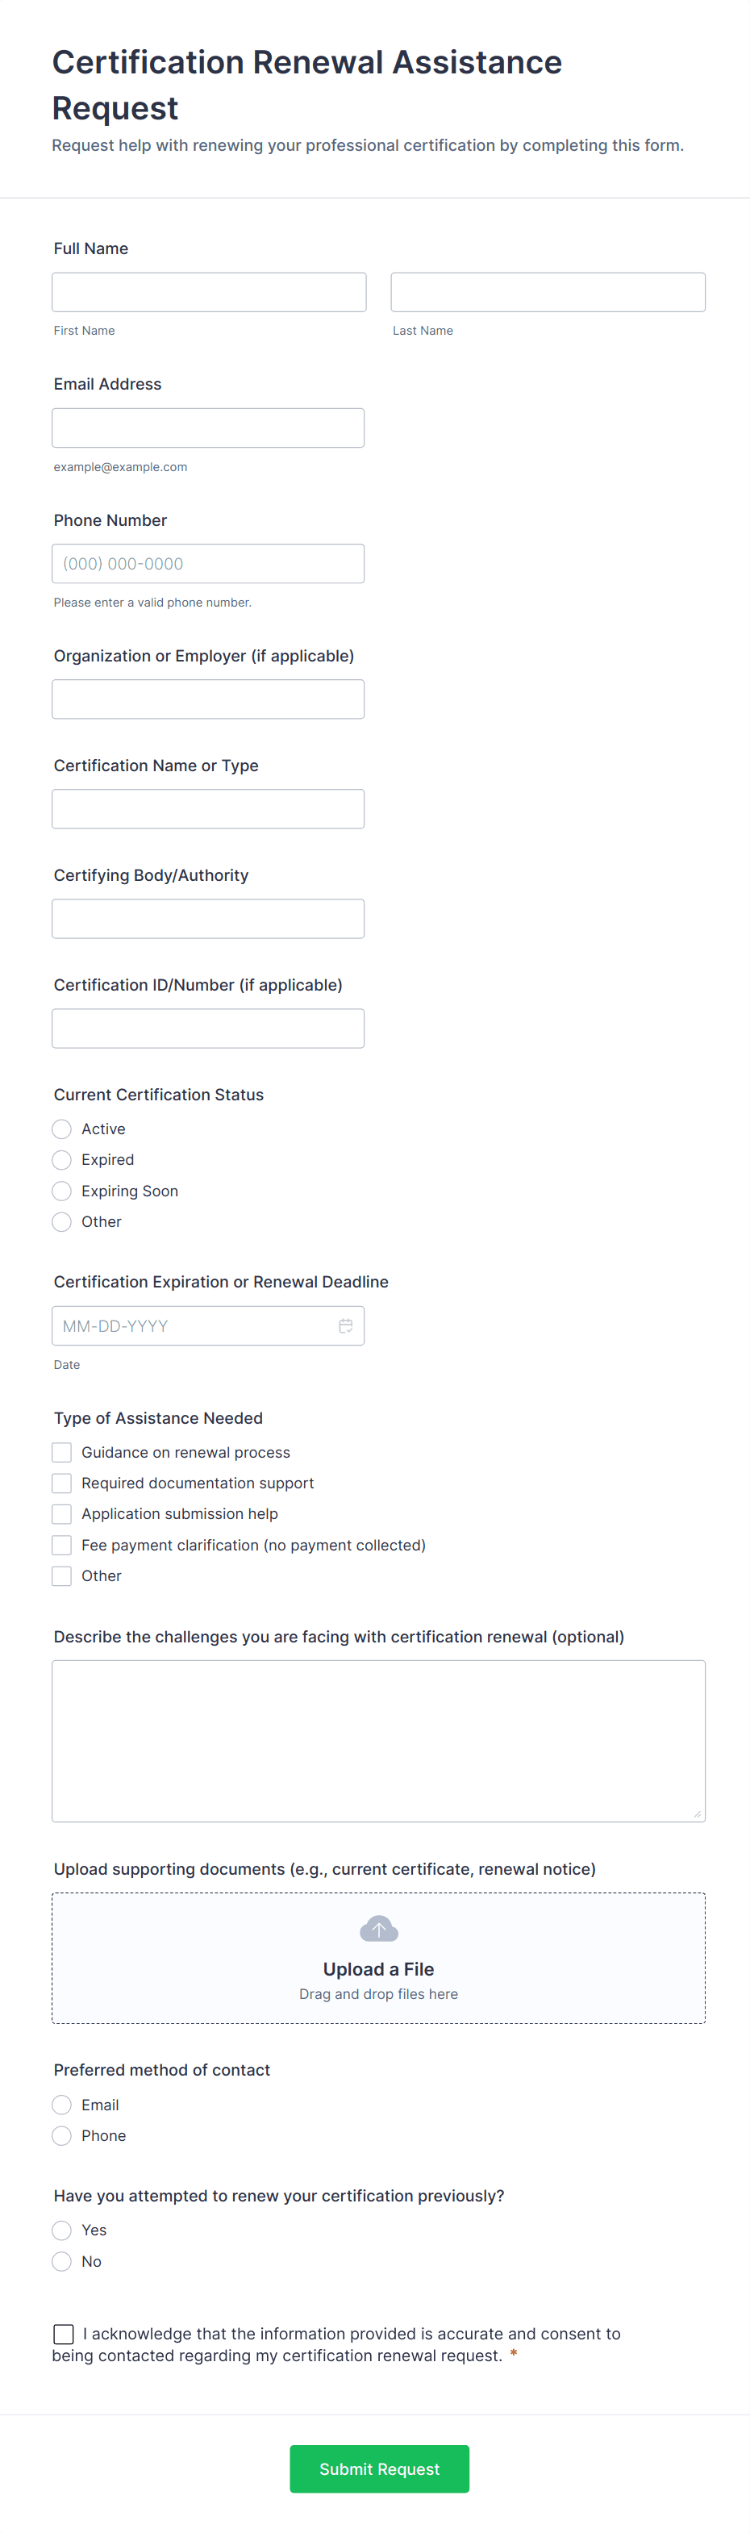Enable Application submission help

pos(61,1513)
